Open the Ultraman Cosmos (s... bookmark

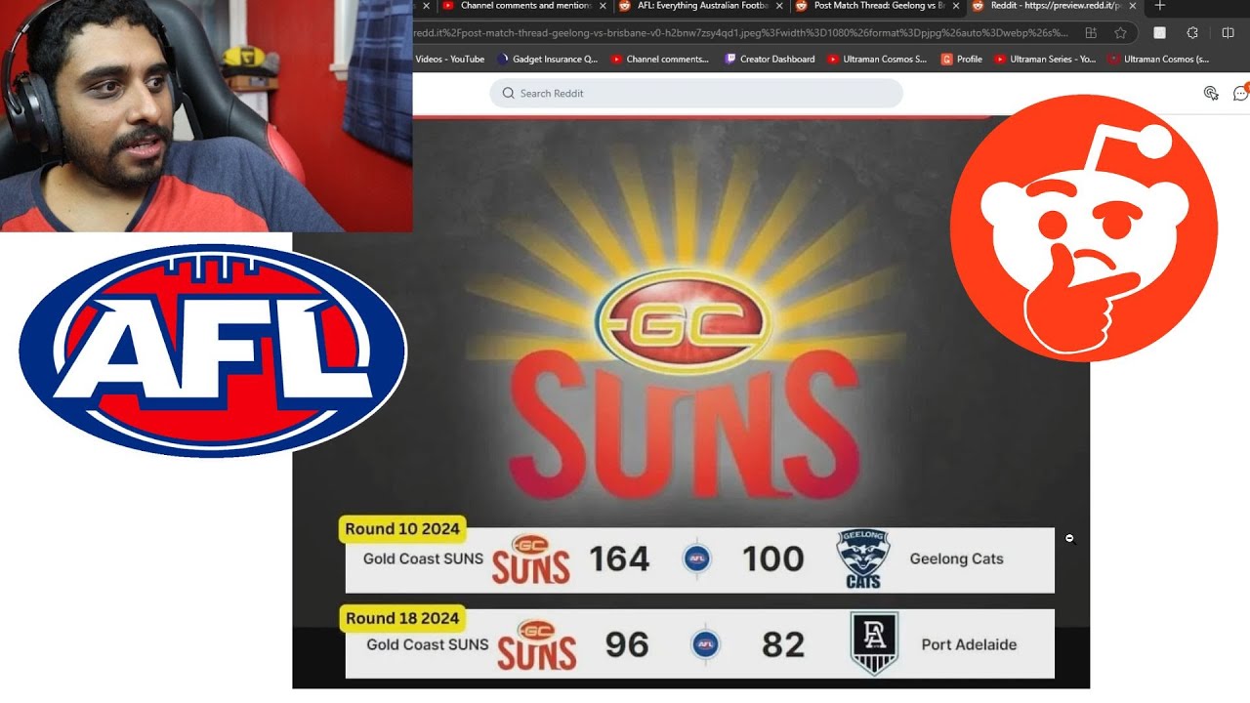[x=1158, y=59]
